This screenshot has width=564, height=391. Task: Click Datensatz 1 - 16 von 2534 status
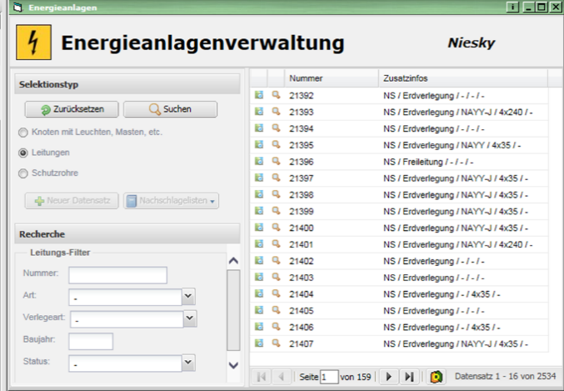point(506,376)
